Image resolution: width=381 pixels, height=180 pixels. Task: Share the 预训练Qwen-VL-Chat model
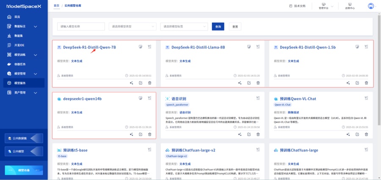[x=348, y=134]
